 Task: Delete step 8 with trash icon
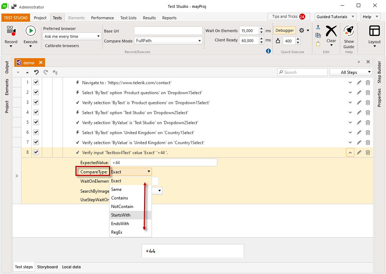[368, 152]
